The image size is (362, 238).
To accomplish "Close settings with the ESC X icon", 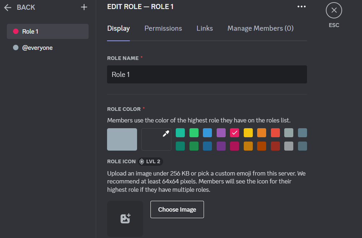I will tap(334, 10).
